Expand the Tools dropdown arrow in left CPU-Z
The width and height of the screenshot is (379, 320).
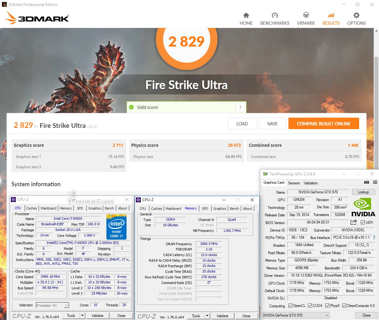click(82, 316)
